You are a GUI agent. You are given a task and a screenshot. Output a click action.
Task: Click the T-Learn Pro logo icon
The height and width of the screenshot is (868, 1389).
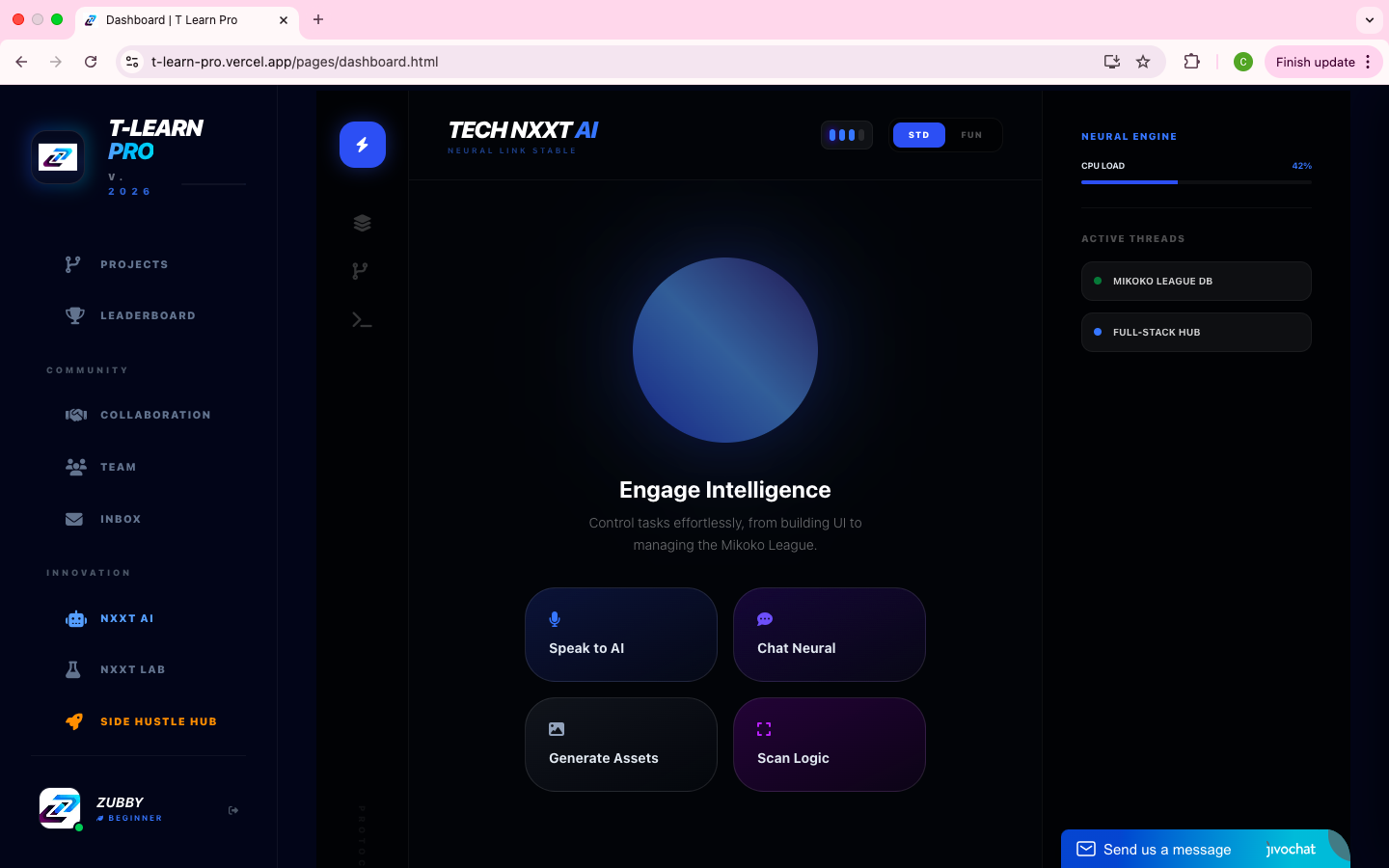click(58, 157)
